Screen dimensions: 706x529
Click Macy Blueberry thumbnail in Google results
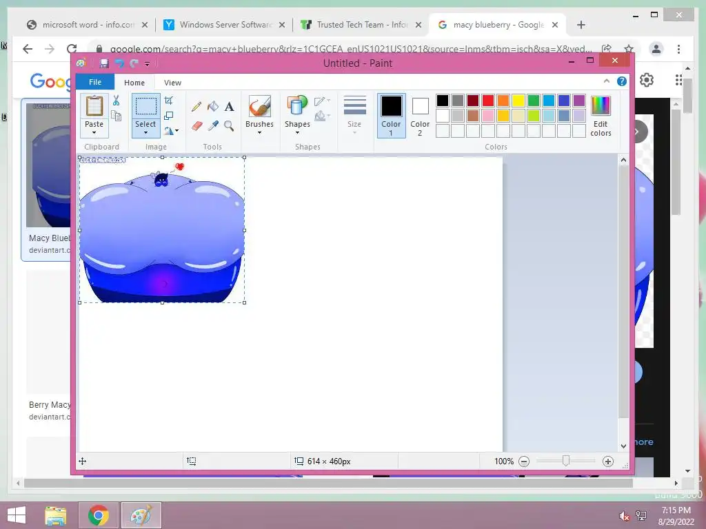(48, 165)
